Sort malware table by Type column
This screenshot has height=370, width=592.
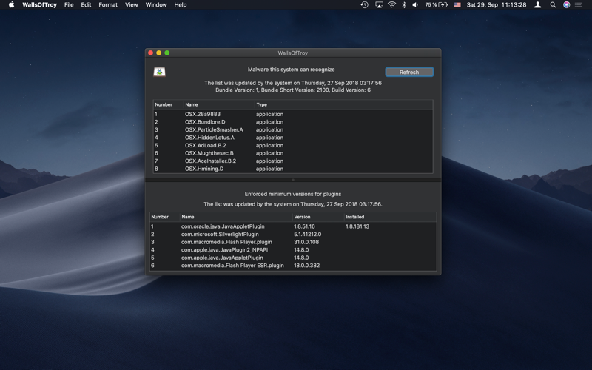click(x=343, y=104)
